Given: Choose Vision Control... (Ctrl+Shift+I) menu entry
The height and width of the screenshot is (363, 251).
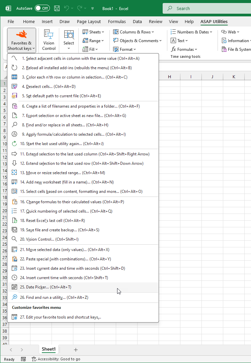Looking at the screenshot, I should point(83,239).
